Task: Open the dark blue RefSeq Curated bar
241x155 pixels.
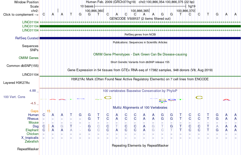Action: pyautogui.click(x=140, y=38)
